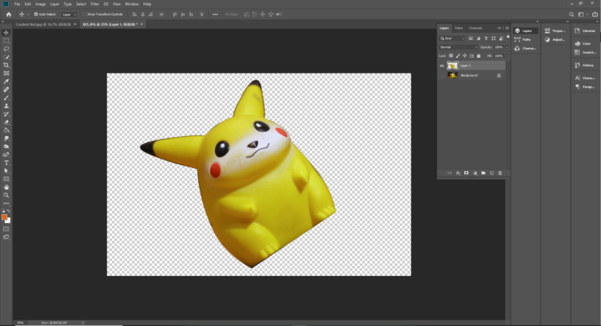The width and height of the screenshot is (601, 326).
Task: Open the Libraries panel button
Action: pos(585,30)
